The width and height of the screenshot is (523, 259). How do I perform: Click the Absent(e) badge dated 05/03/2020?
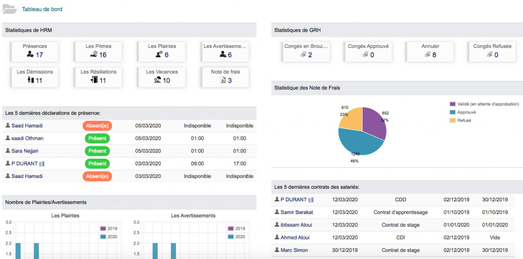[x=97, y=125]
